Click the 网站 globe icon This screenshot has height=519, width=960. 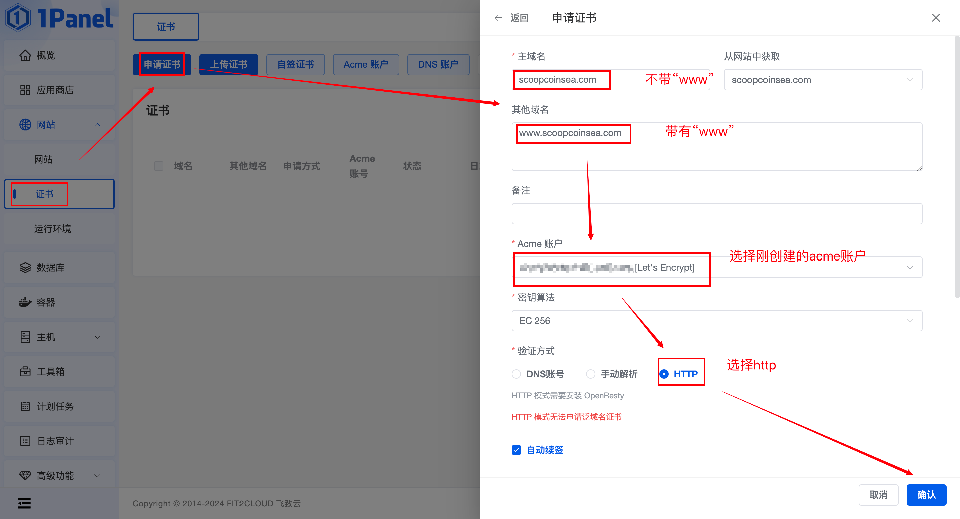25,125
